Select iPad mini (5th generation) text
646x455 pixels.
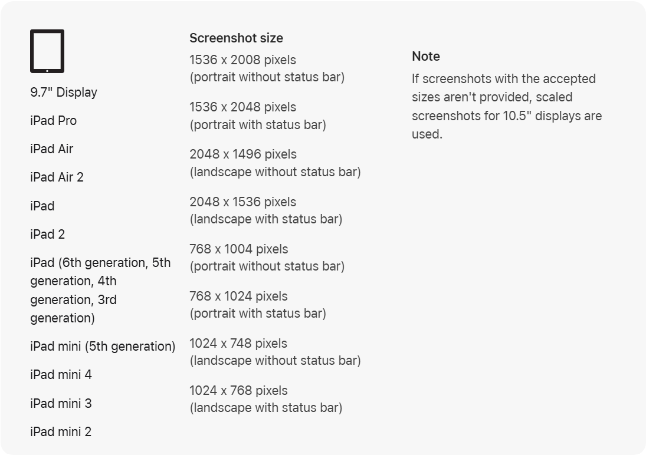click(x=103, y=347)
